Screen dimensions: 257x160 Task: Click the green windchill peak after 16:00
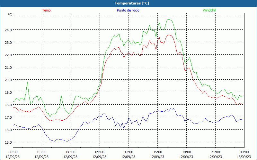(169, 19)
